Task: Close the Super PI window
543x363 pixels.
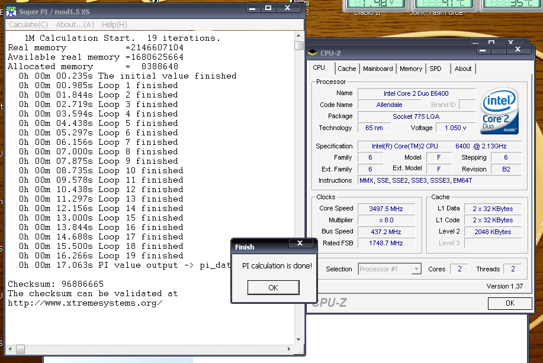Action: (x=287, y=8)
